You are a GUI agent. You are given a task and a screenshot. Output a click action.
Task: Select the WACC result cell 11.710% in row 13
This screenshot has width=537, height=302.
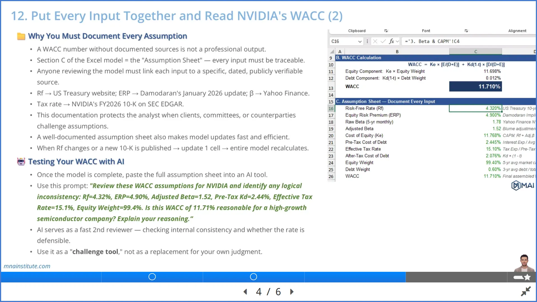(x=475, y=86)
